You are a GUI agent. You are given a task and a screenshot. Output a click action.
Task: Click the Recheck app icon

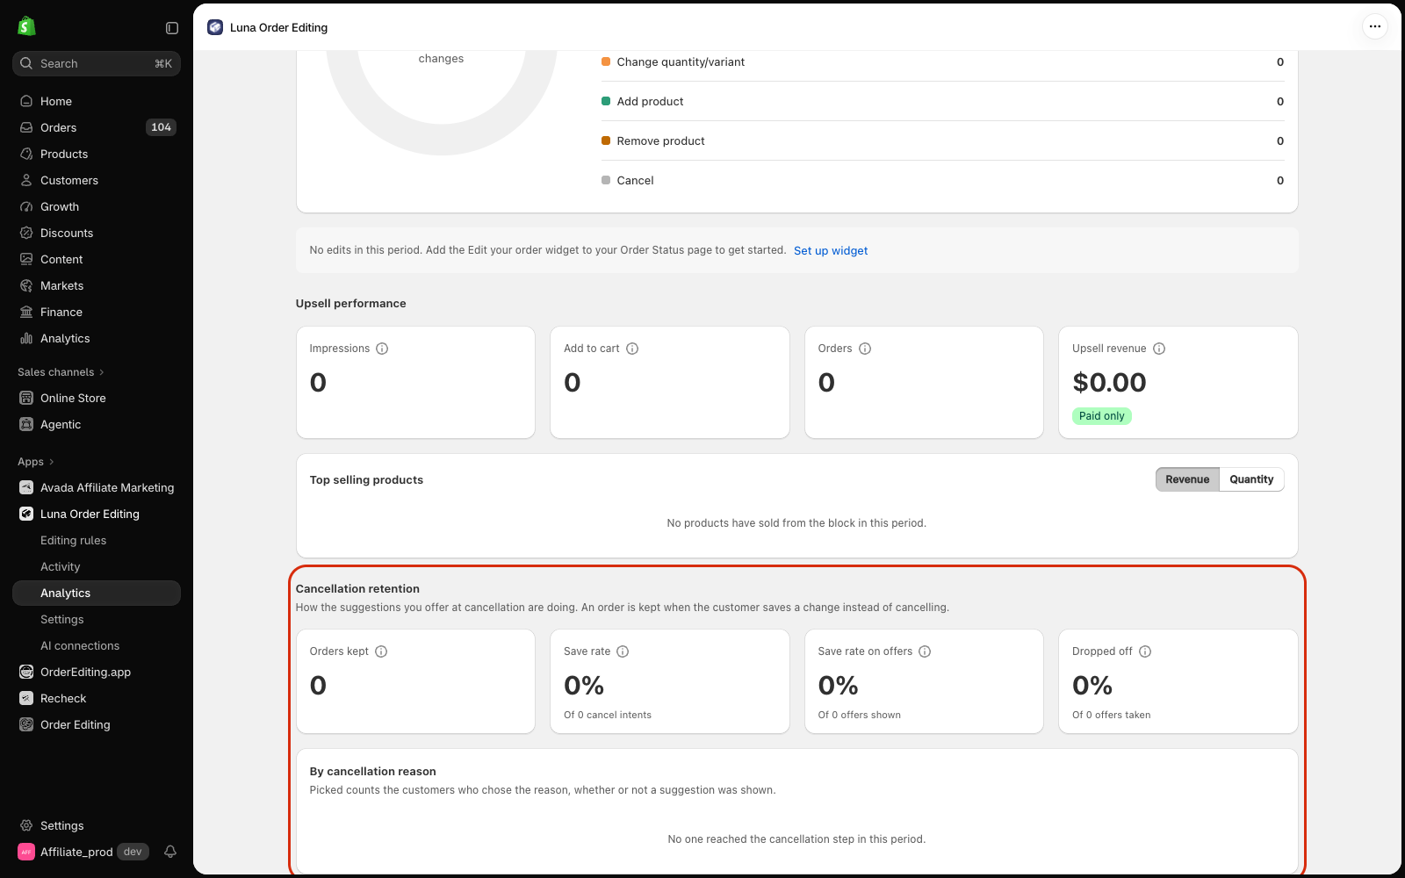coord(26,698)
